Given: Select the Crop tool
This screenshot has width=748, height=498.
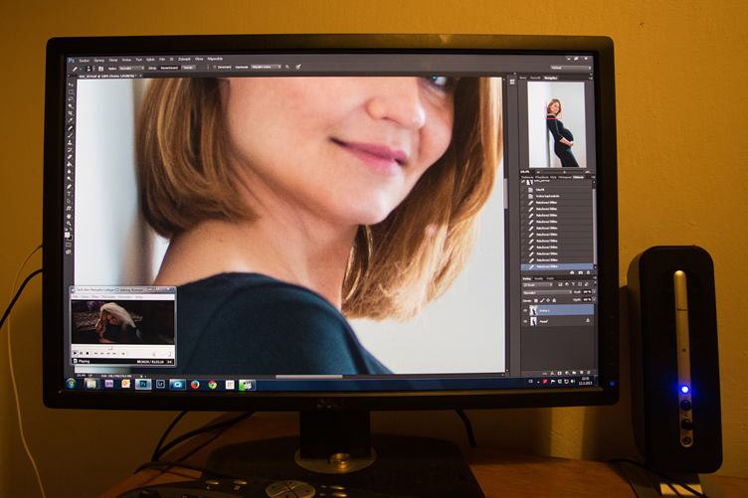Looking at the screenshot, I should (70, 113).
